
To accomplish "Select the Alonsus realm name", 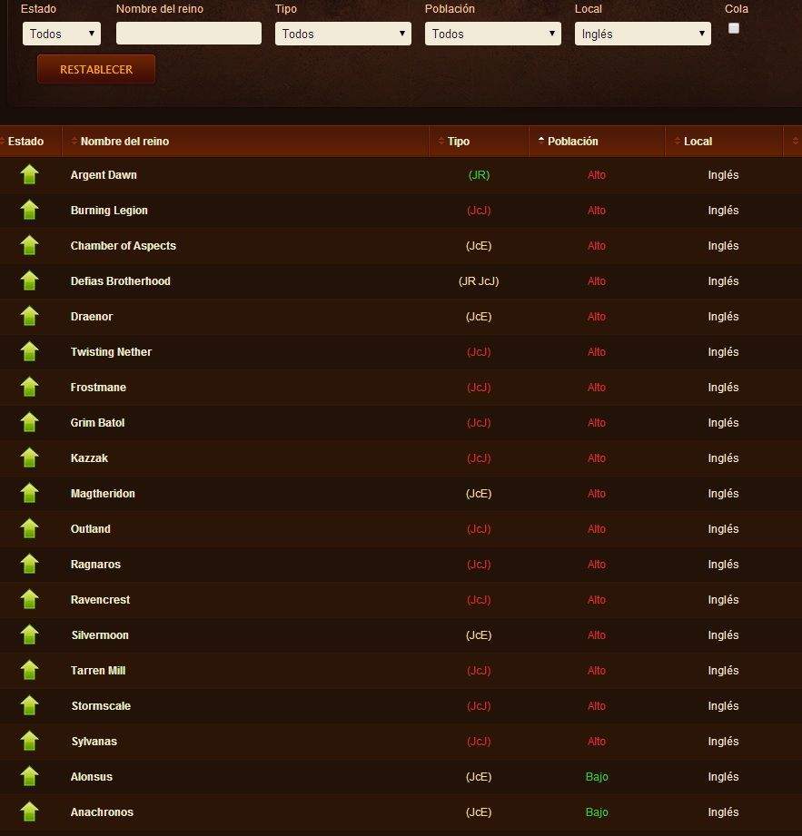I will click(x=91, y=777).
